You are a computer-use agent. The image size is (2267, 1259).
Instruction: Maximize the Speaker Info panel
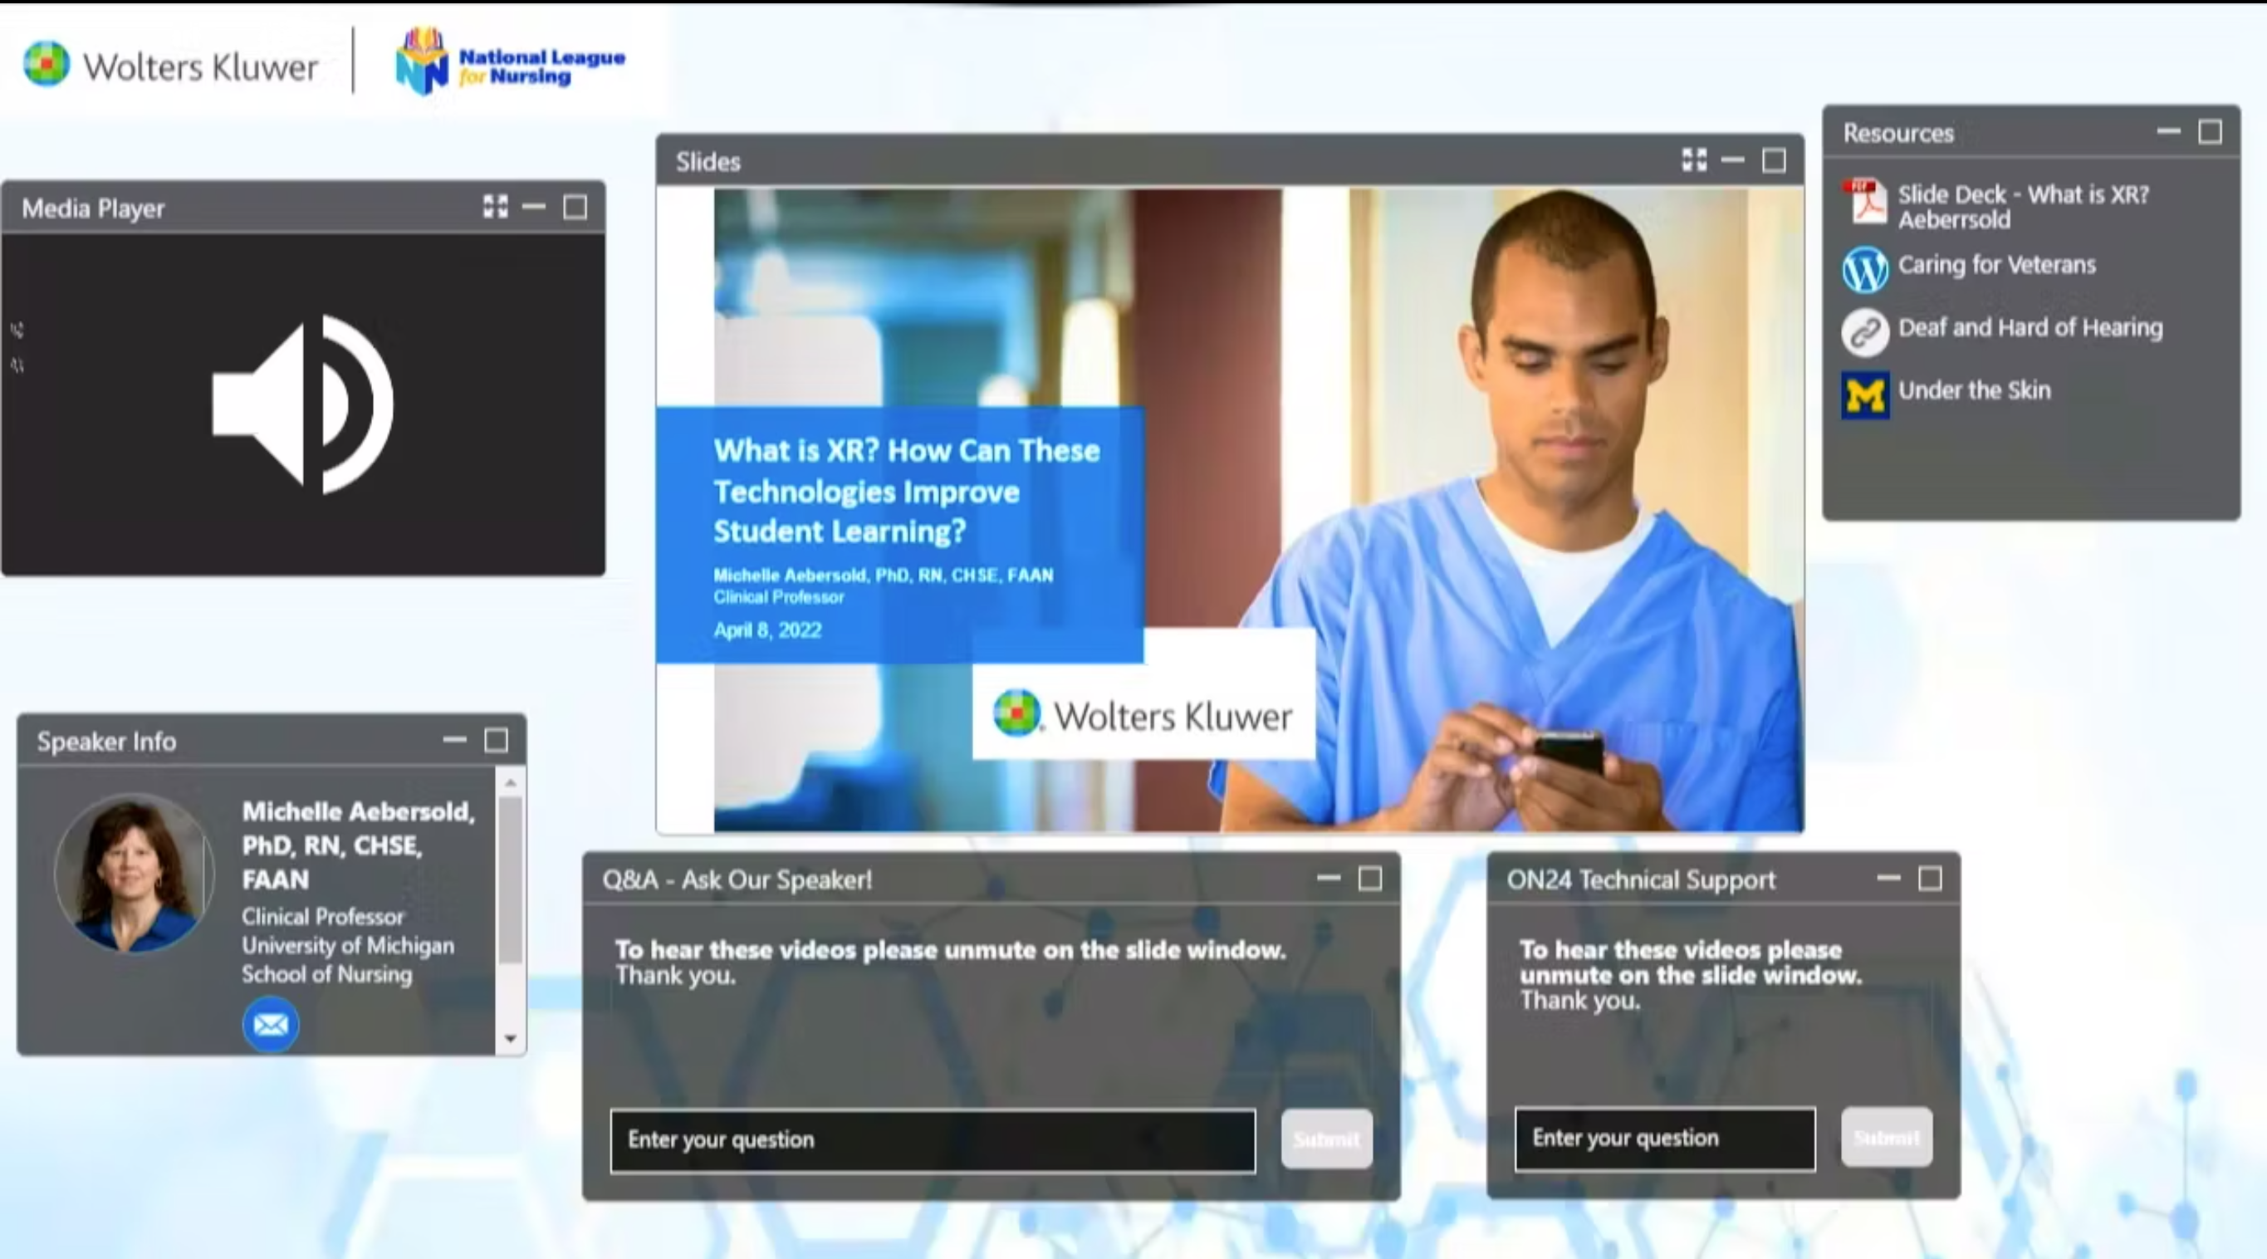pyautogui.click(x=497, y=741)
